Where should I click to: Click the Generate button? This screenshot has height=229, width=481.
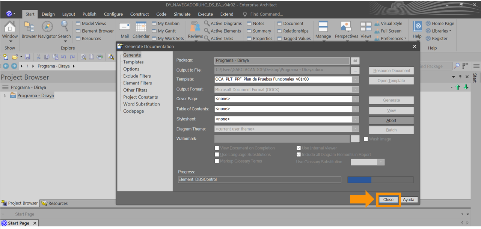click(391, 100)
